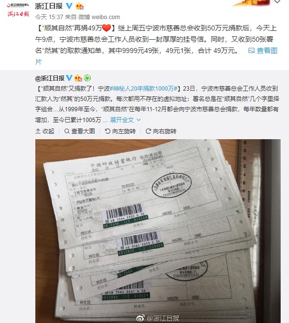This screenshot has height=323, width=289.
Task: Open the hashtag #神秘人20年捐款1000万#
Action: pos(144,89)
